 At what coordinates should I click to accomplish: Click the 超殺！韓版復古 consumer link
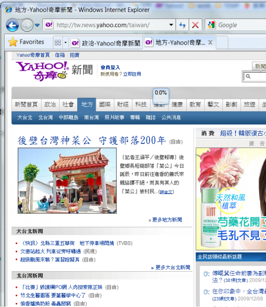243,134
